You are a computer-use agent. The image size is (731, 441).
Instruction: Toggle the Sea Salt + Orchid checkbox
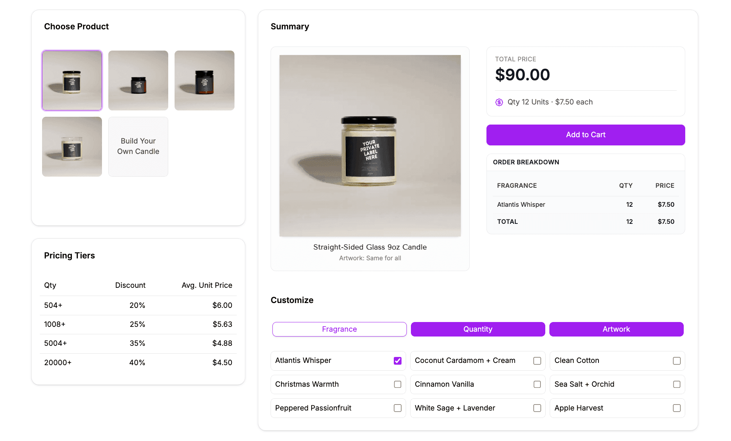click(x=677, y=384)
